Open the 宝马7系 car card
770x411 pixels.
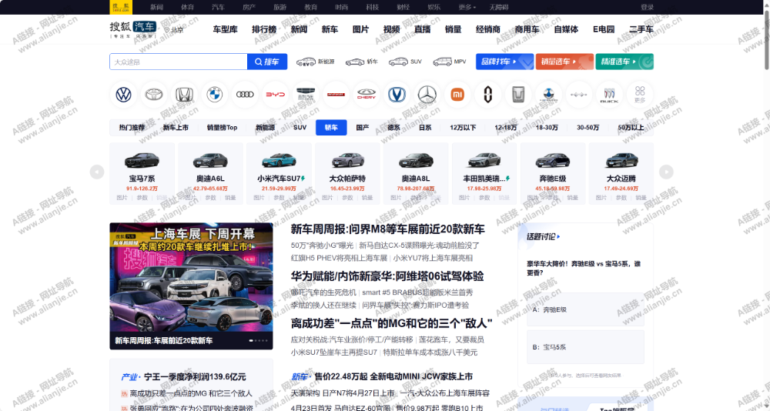coord(142,173)
